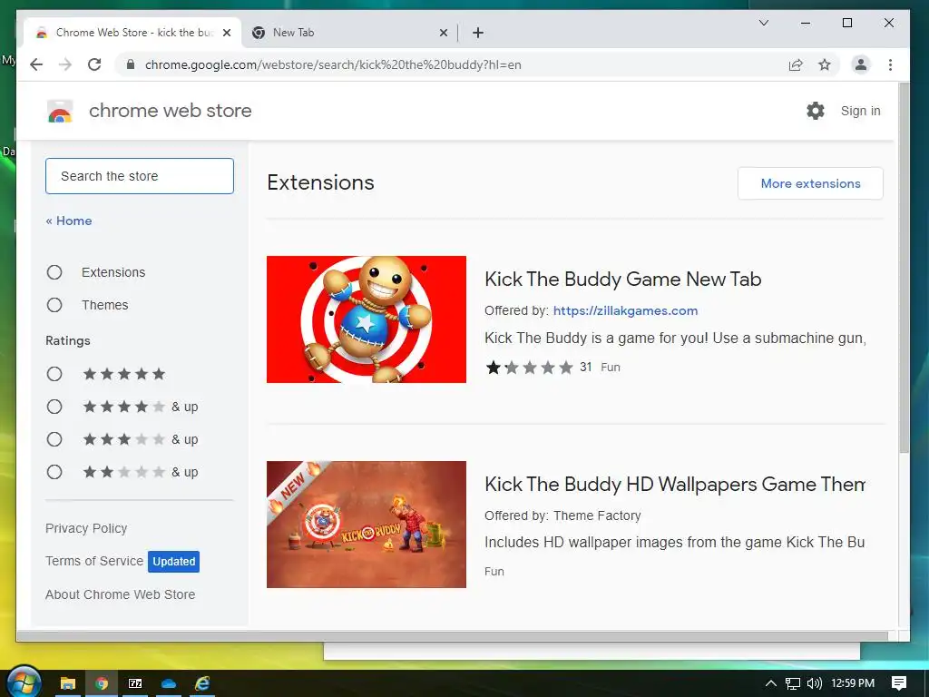The height and width of the screenshot is (697, 929).
Task: View site information via padlock icon
Action: point(131,64)
